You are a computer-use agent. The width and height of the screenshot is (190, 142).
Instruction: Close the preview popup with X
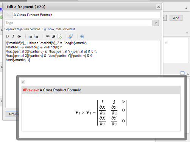pyautogui.click(x=23, y=82)
